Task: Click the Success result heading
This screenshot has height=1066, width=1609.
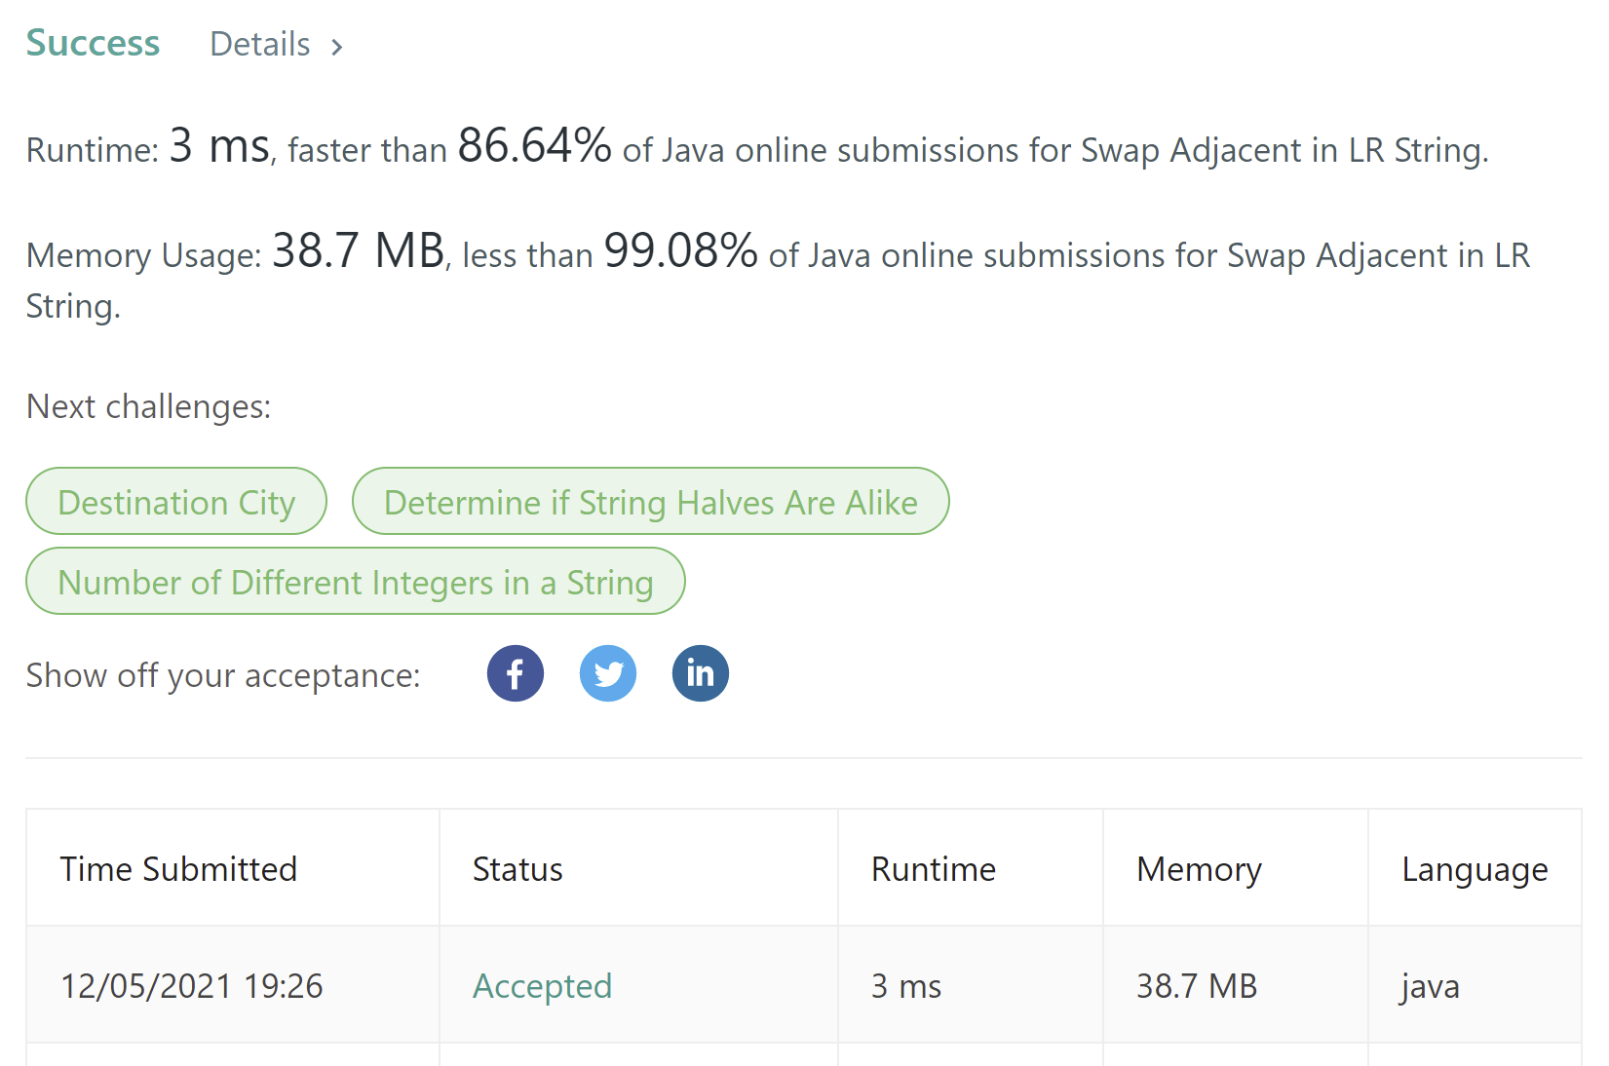Action: tap(93, 44)
